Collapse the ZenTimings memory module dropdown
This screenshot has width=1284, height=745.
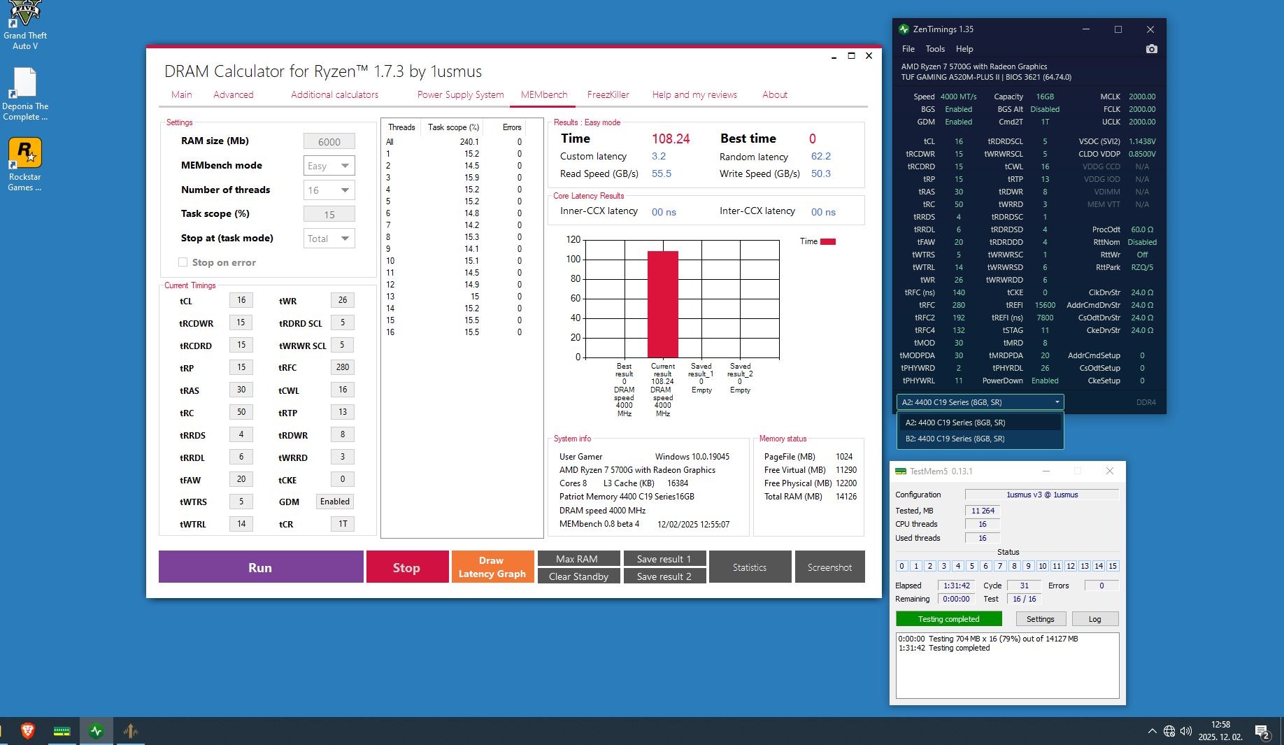[x=980, y=402]
